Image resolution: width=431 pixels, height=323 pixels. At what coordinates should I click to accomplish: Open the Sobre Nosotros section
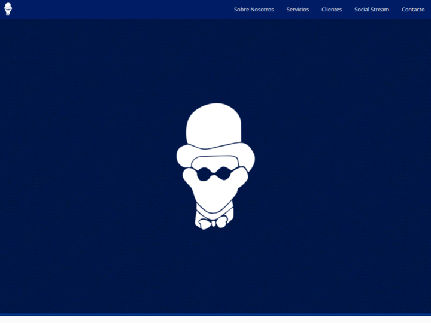click(x=254, y=10)
